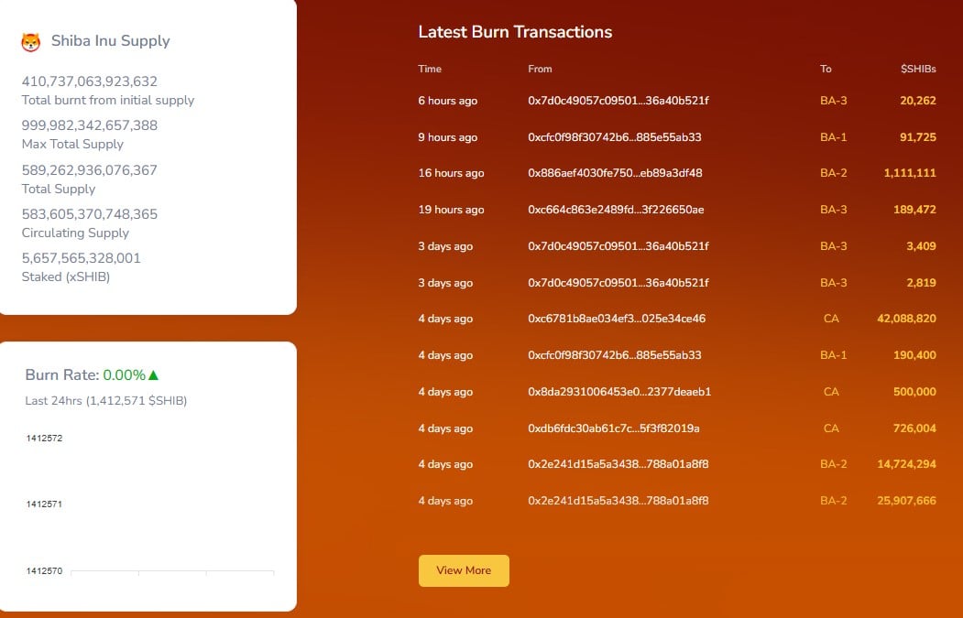Click the Total burnt from initial supply value
This screenshot has width=963, height=618.
(90, 81)
